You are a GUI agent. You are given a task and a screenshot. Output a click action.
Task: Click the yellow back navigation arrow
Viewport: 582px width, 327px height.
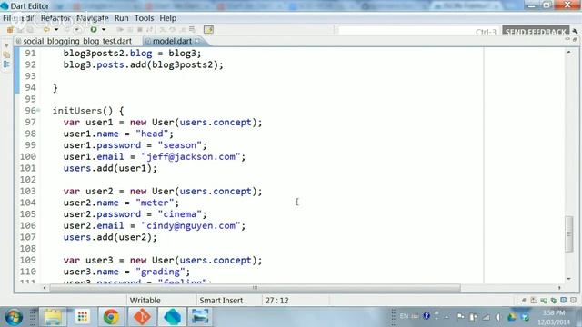coord(46,29)
